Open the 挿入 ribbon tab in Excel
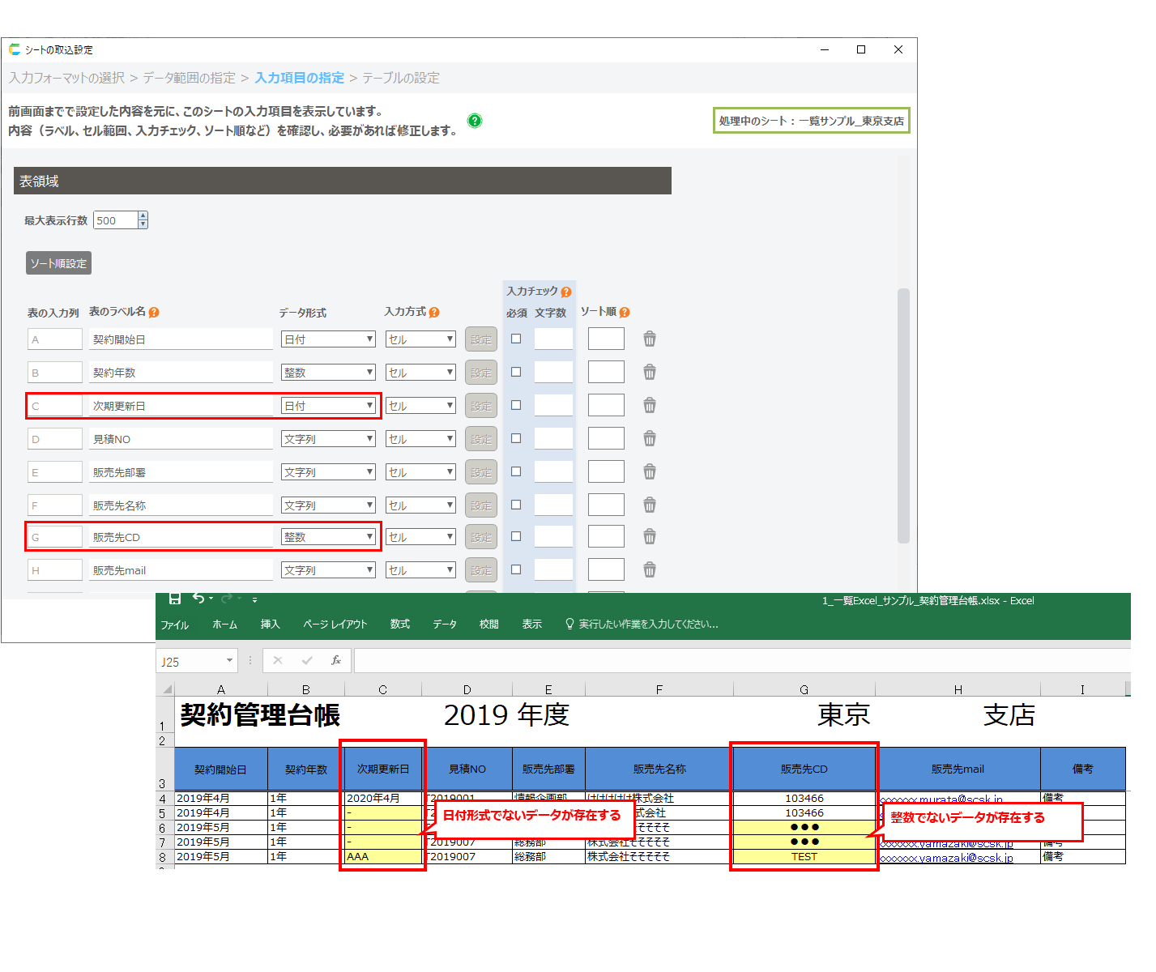Screen dimensions: 1156x972 (270, 625)
